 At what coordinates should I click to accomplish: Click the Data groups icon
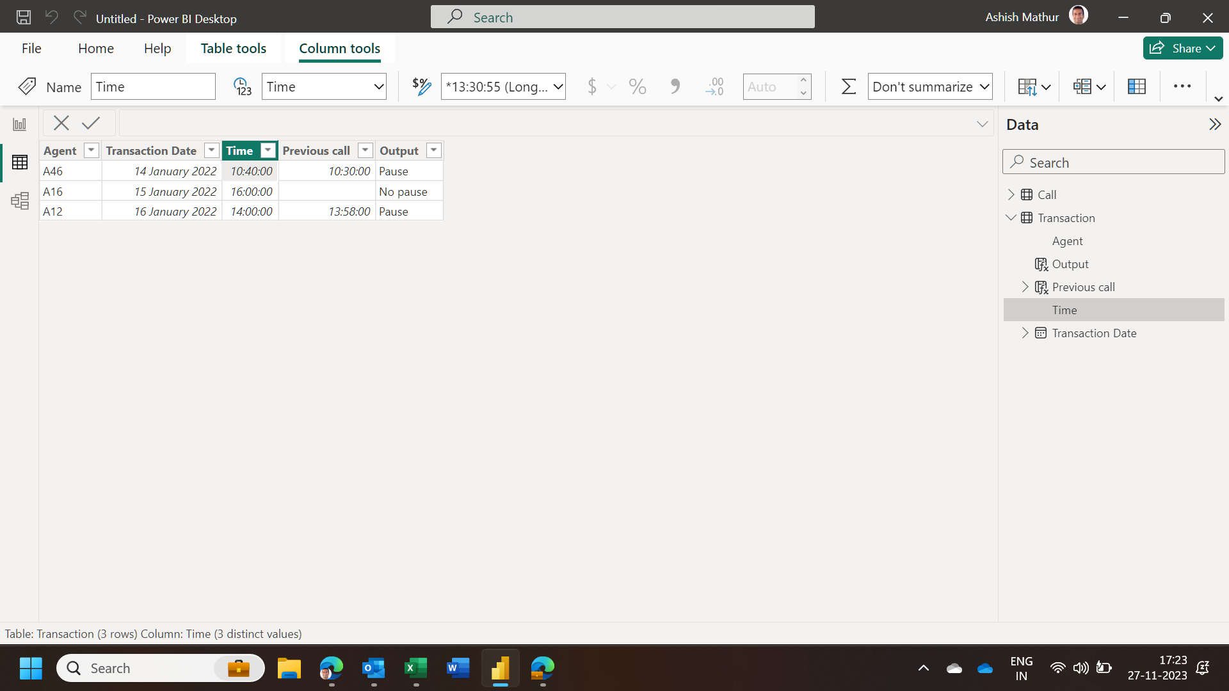pyautogui.click(x=1089, y=86)
